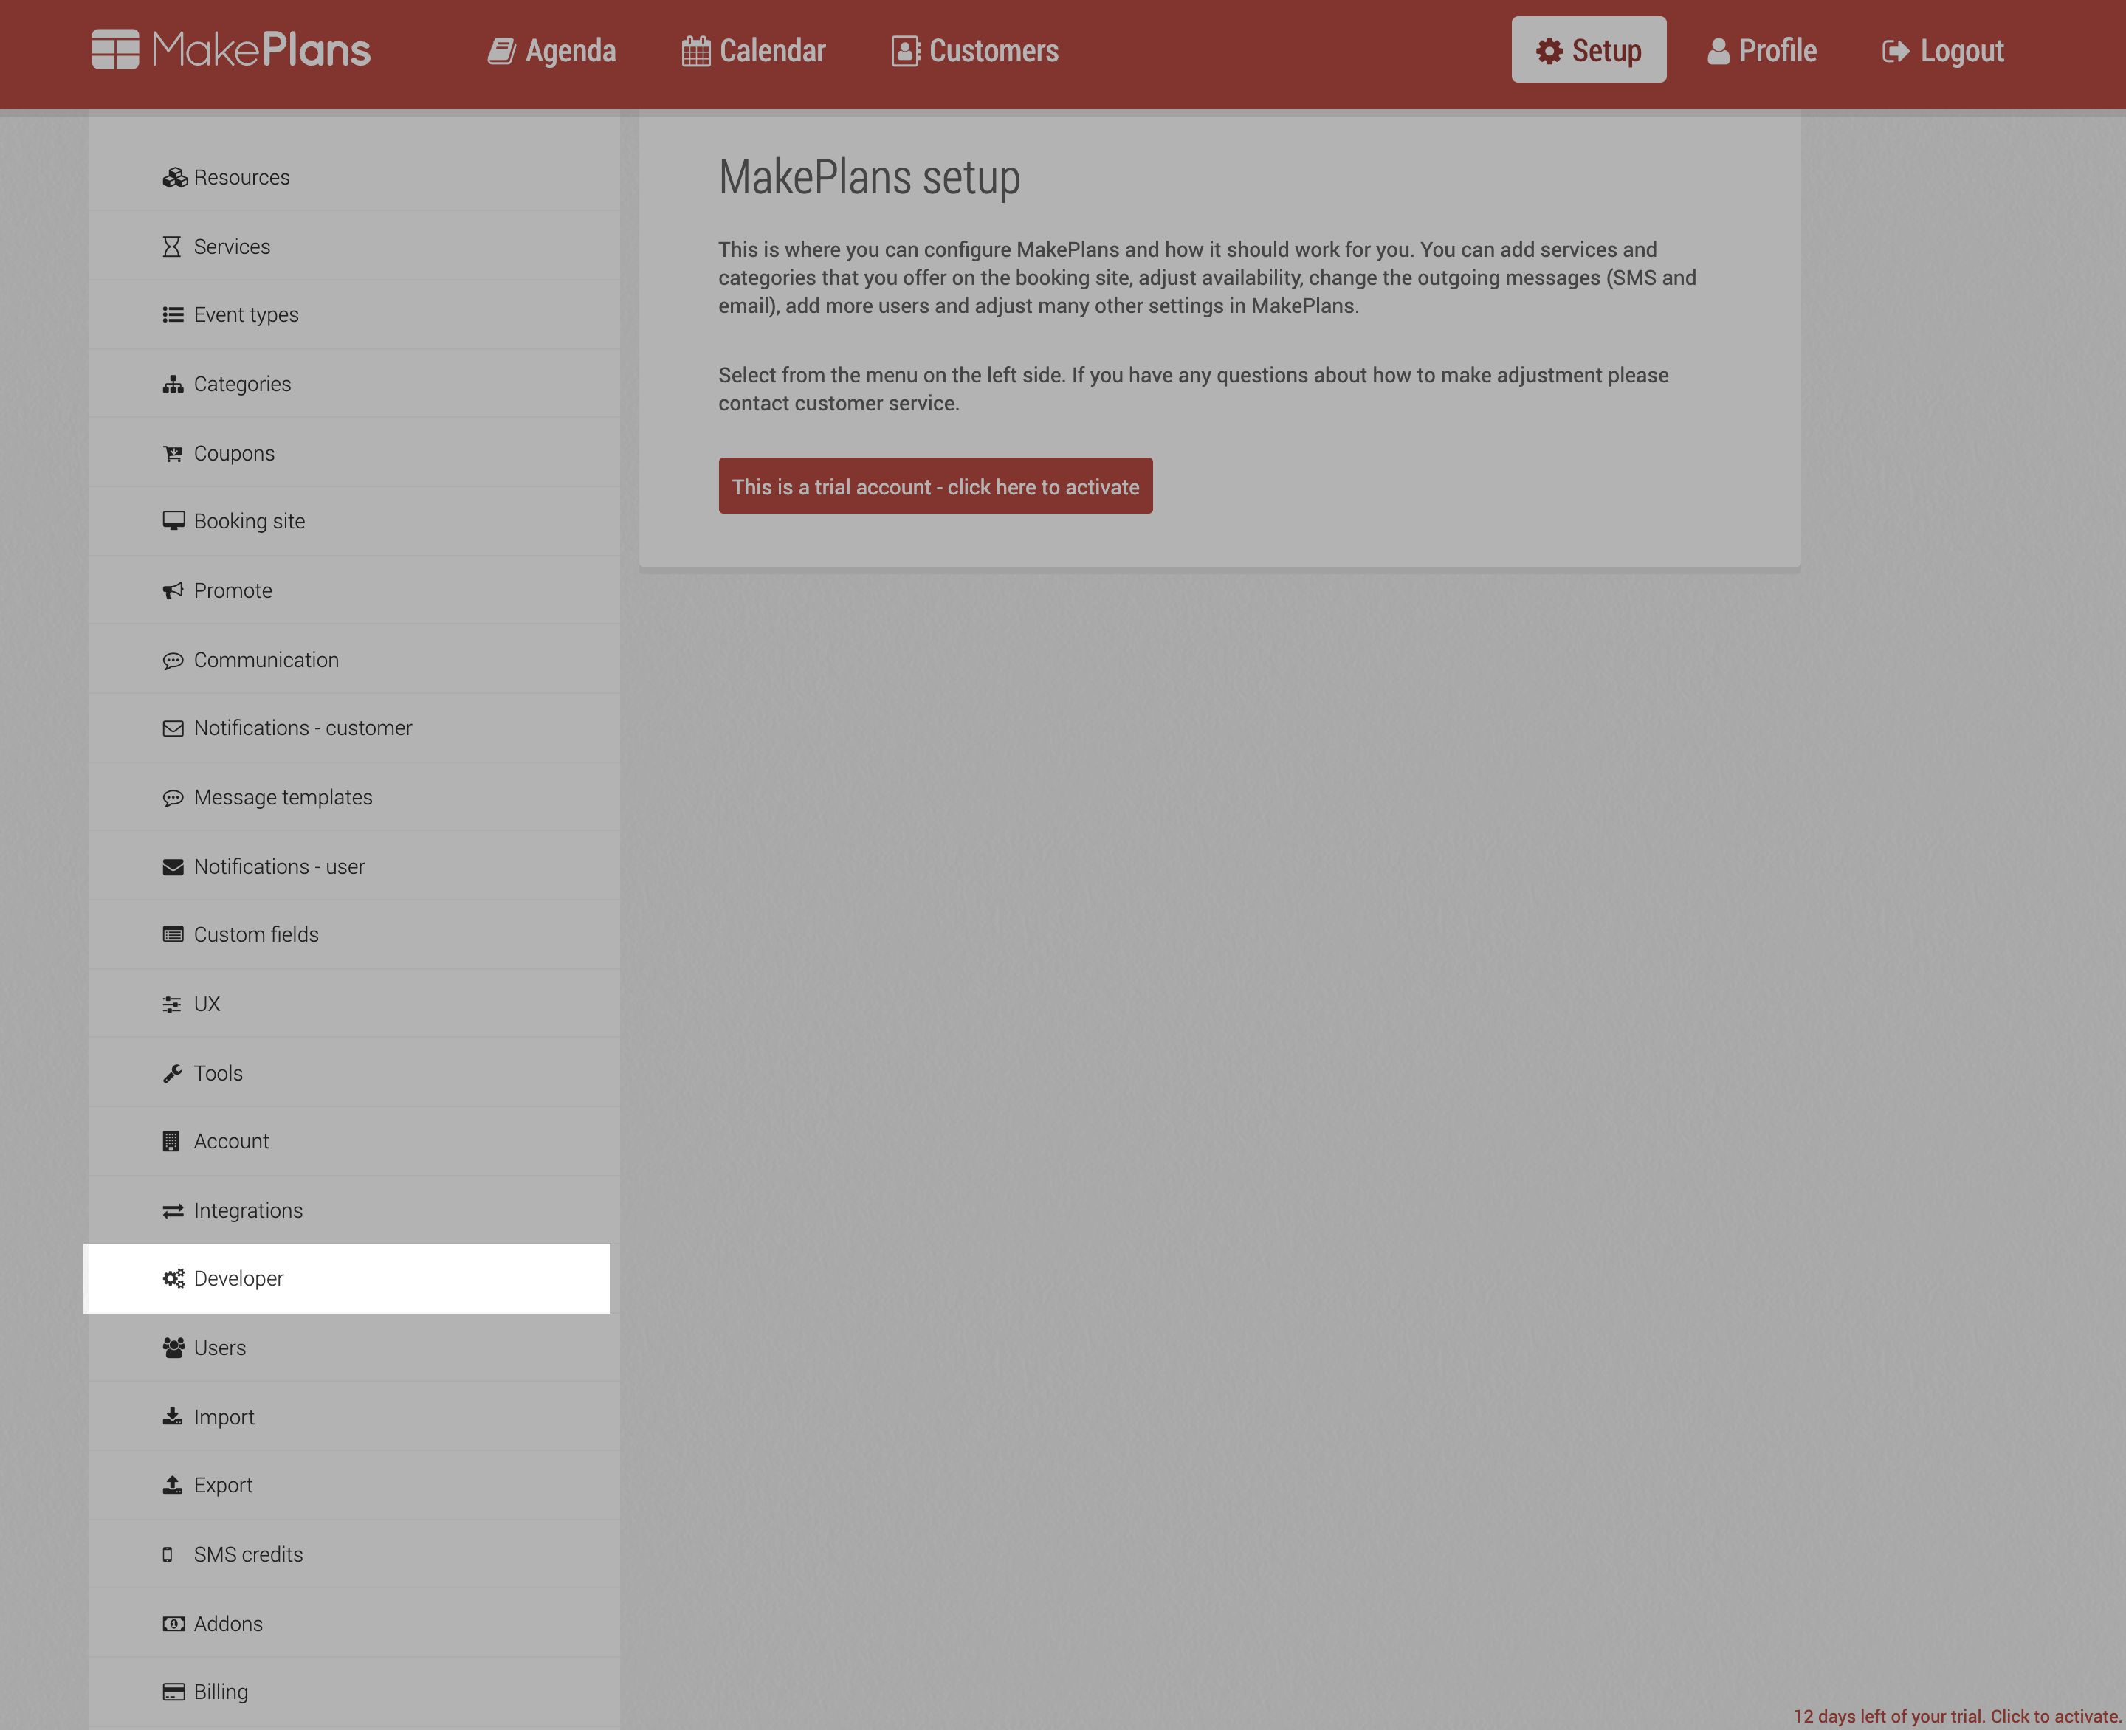The height and width of the screenshot is (1730, 2126).
Task: Click the Resources cubes icon
Action: (174, 177)
